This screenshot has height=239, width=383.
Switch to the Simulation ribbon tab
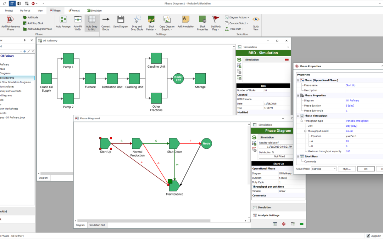[x=95, y=11]
